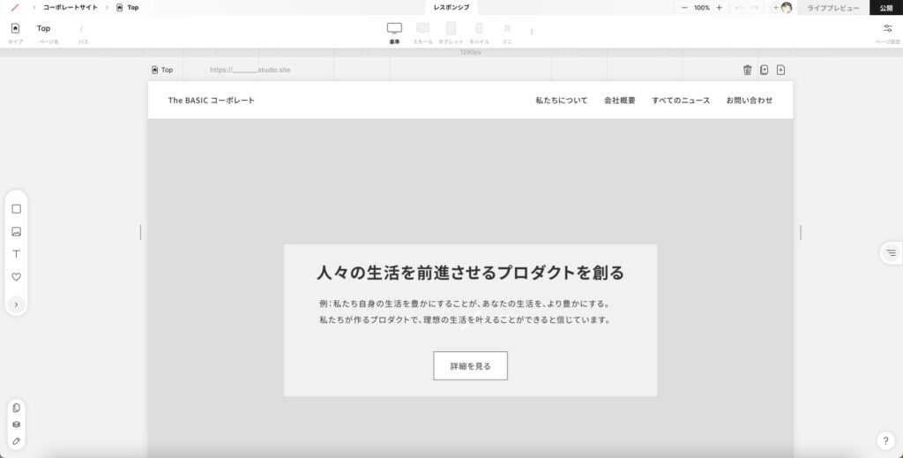Duplicate the page with the copy icon
Image resolution: width=903 pixels, height=458 pixels.
coord(765,70)
